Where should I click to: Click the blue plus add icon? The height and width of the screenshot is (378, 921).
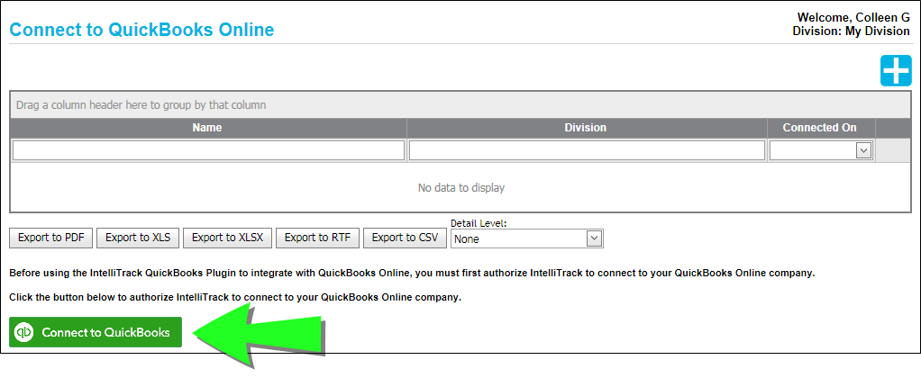click(896, 71)
